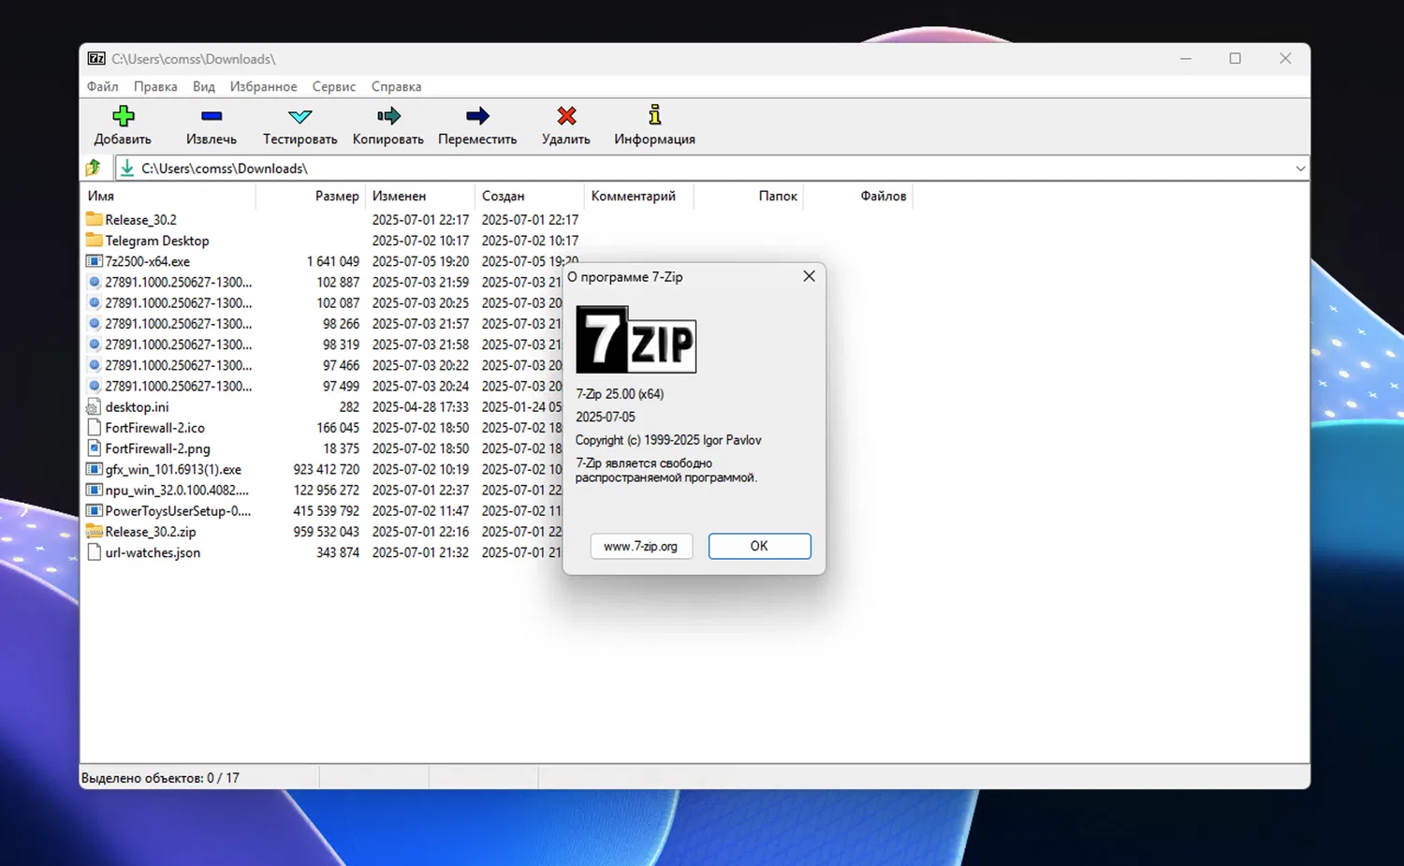
Task: Select the FortFirewall-2.png file icon
Action: [94, 448]
